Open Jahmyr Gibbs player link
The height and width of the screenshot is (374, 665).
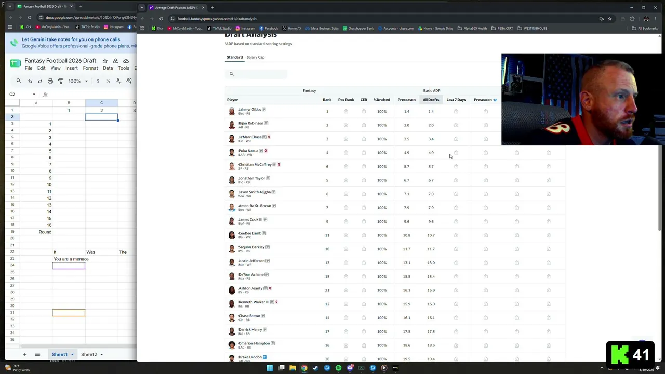pos(250,110)
